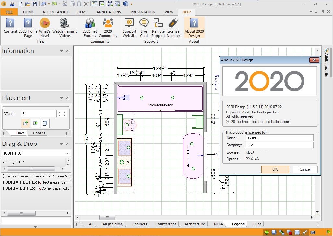Viewport: 333px width, 236px height.
Task: Click the Name field showing Glasha
Action: click(279, 138)
